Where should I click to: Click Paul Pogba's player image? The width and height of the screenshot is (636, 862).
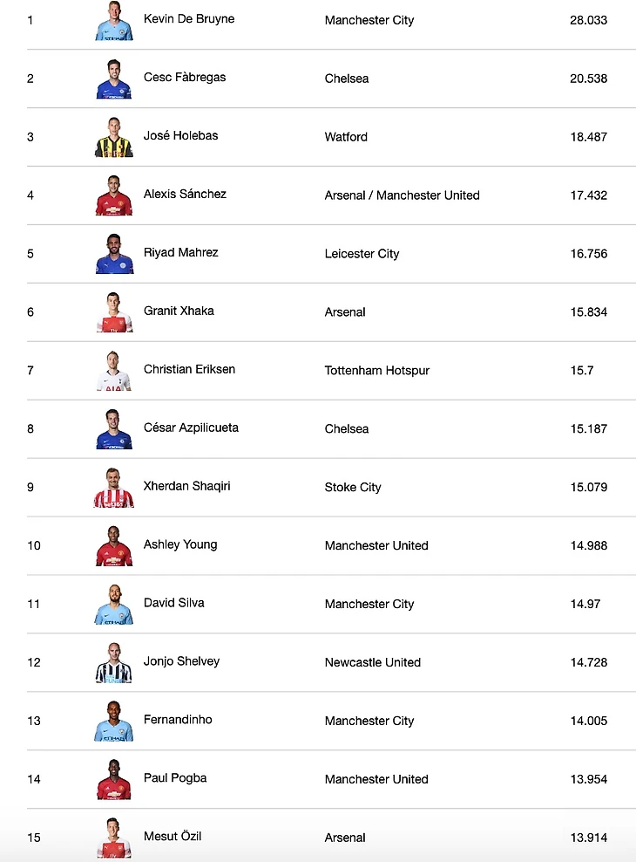(x=114, y=779)
